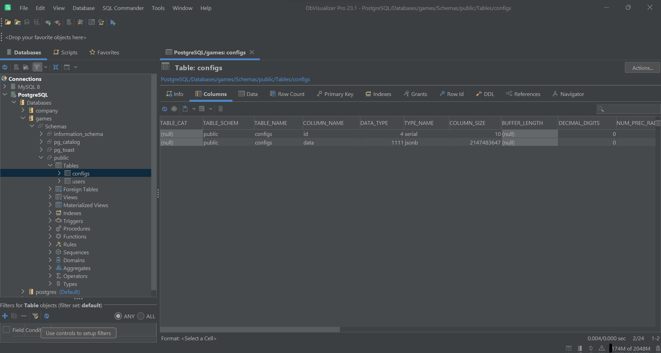Switch to the Data tab

[248, 94]
